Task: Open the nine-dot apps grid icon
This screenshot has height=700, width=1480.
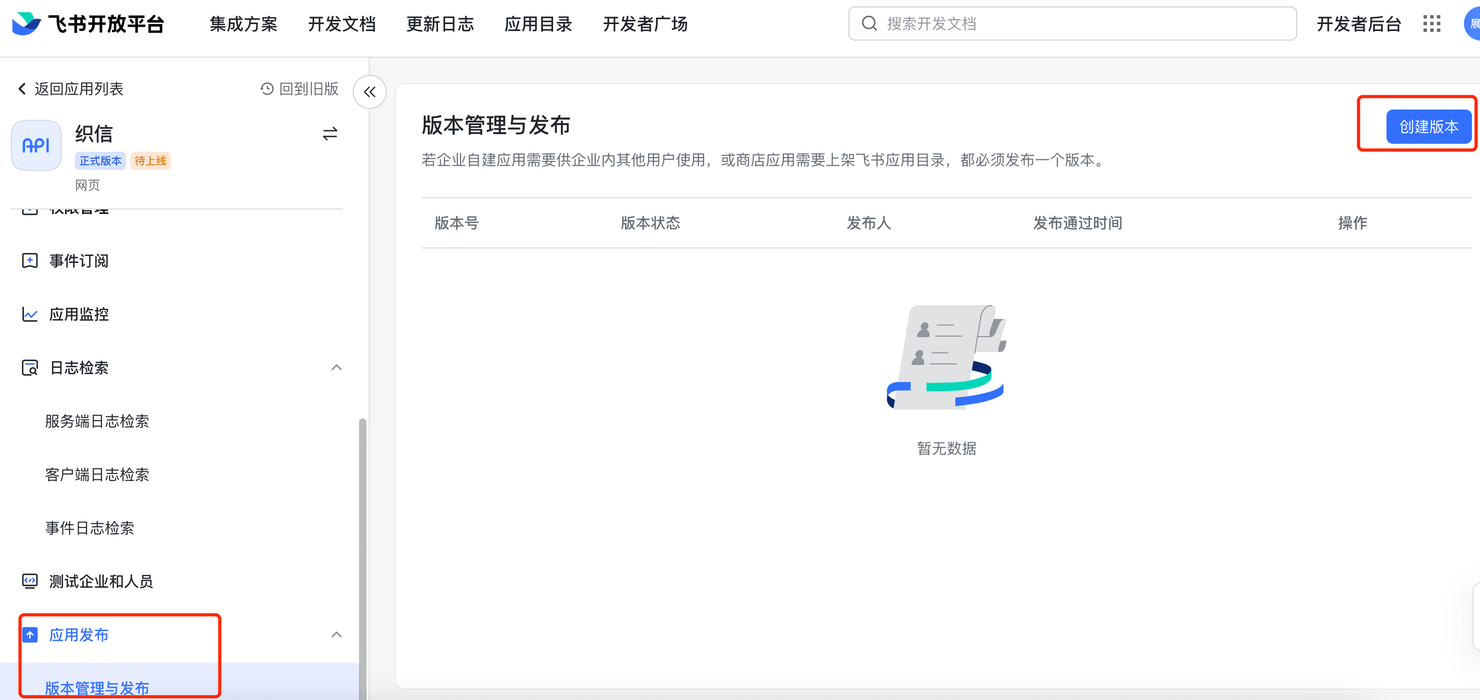Action: [1431, 24]
